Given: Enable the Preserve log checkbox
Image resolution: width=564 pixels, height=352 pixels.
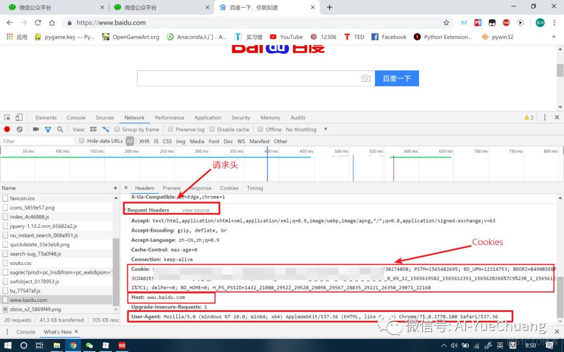Looking at the screenshot, I should [x=170, y=129].
